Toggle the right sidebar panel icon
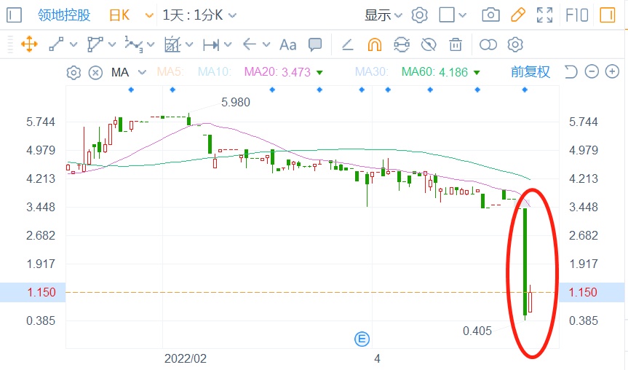628x370 pixels. pyautogui.click(x=606, y=15)
